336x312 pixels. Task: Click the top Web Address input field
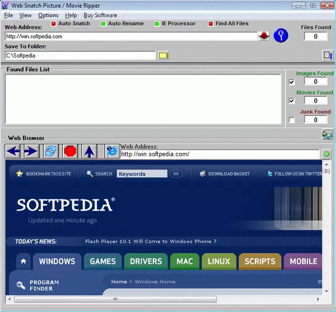pyautogui.click(x=131, y=36)
